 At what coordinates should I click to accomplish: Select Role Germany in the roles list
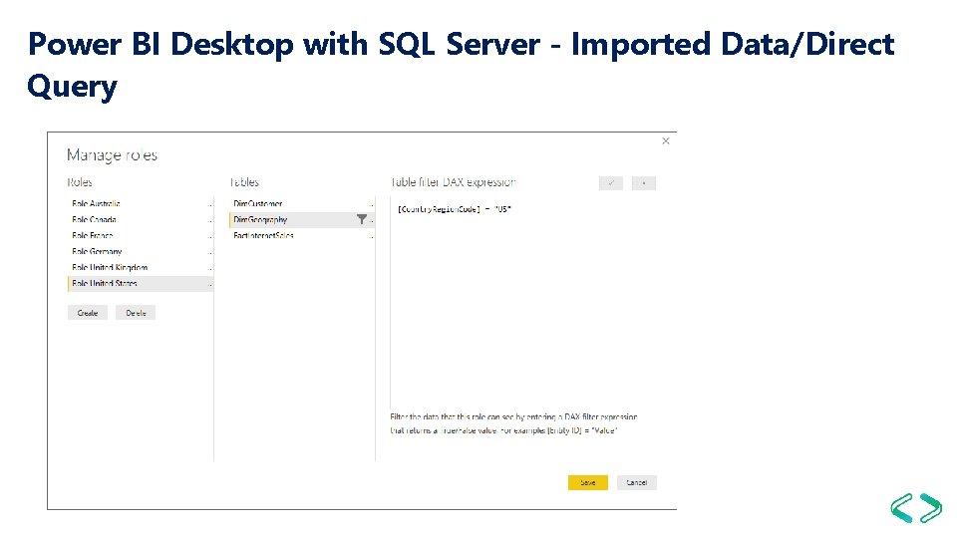point(140,251)
